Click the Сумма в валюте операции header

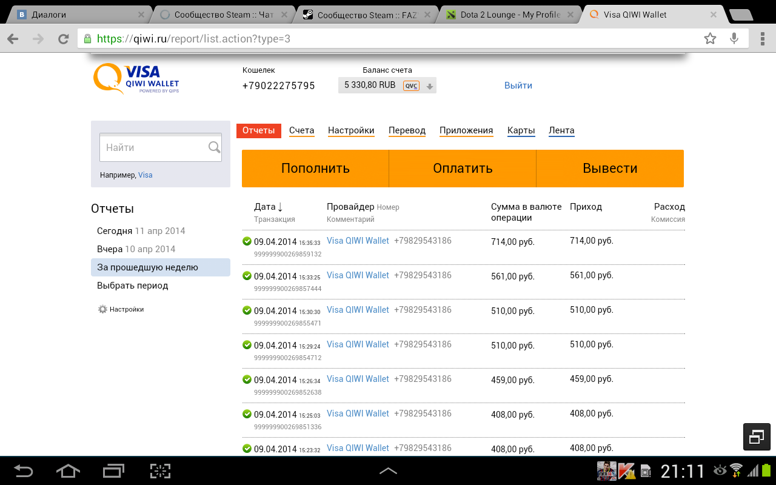[526, 212]
